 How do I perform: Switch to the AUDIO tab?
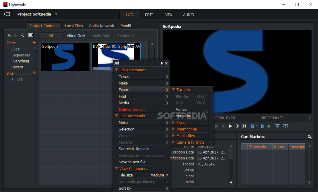[x=188, y=15]
